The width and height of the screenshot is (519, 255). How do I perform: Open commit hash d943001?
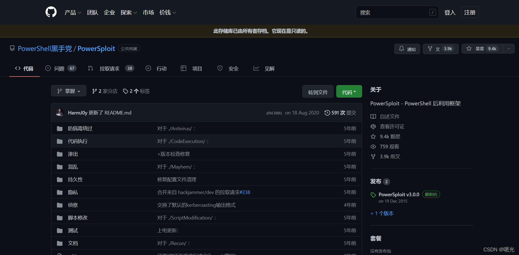pyautogui.click(x=274, y=113)
